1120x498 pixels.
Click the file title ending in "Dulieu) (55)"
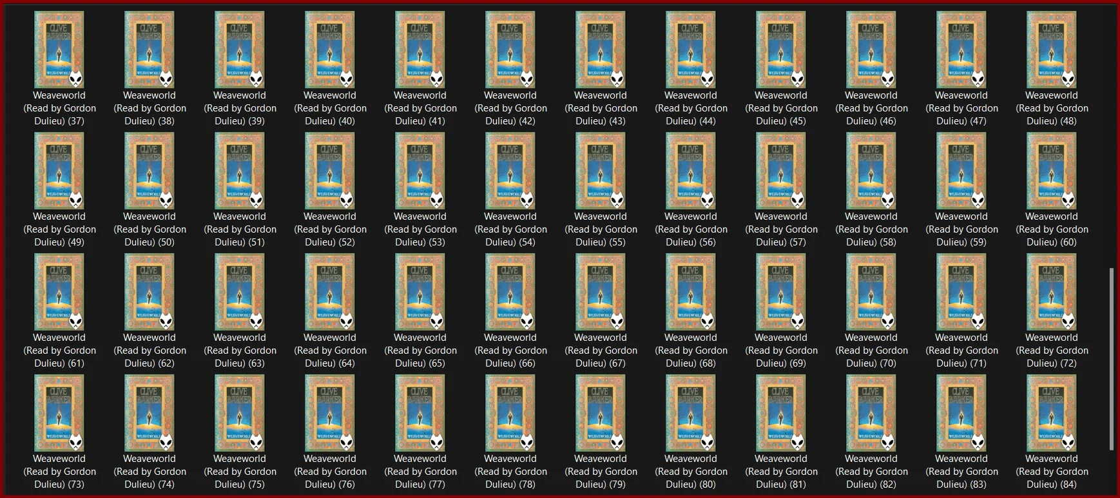click(601, 229)
